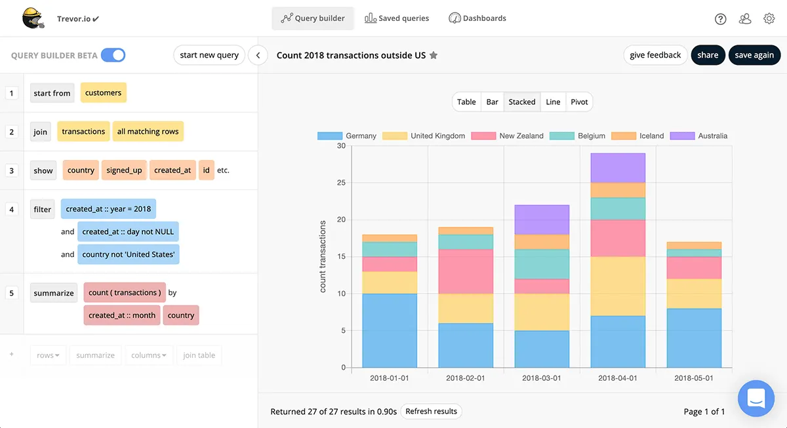The width and height of the screenshot is (787, 428).
Task: Click the 'country not United States' filter
Action: (129, 254)
